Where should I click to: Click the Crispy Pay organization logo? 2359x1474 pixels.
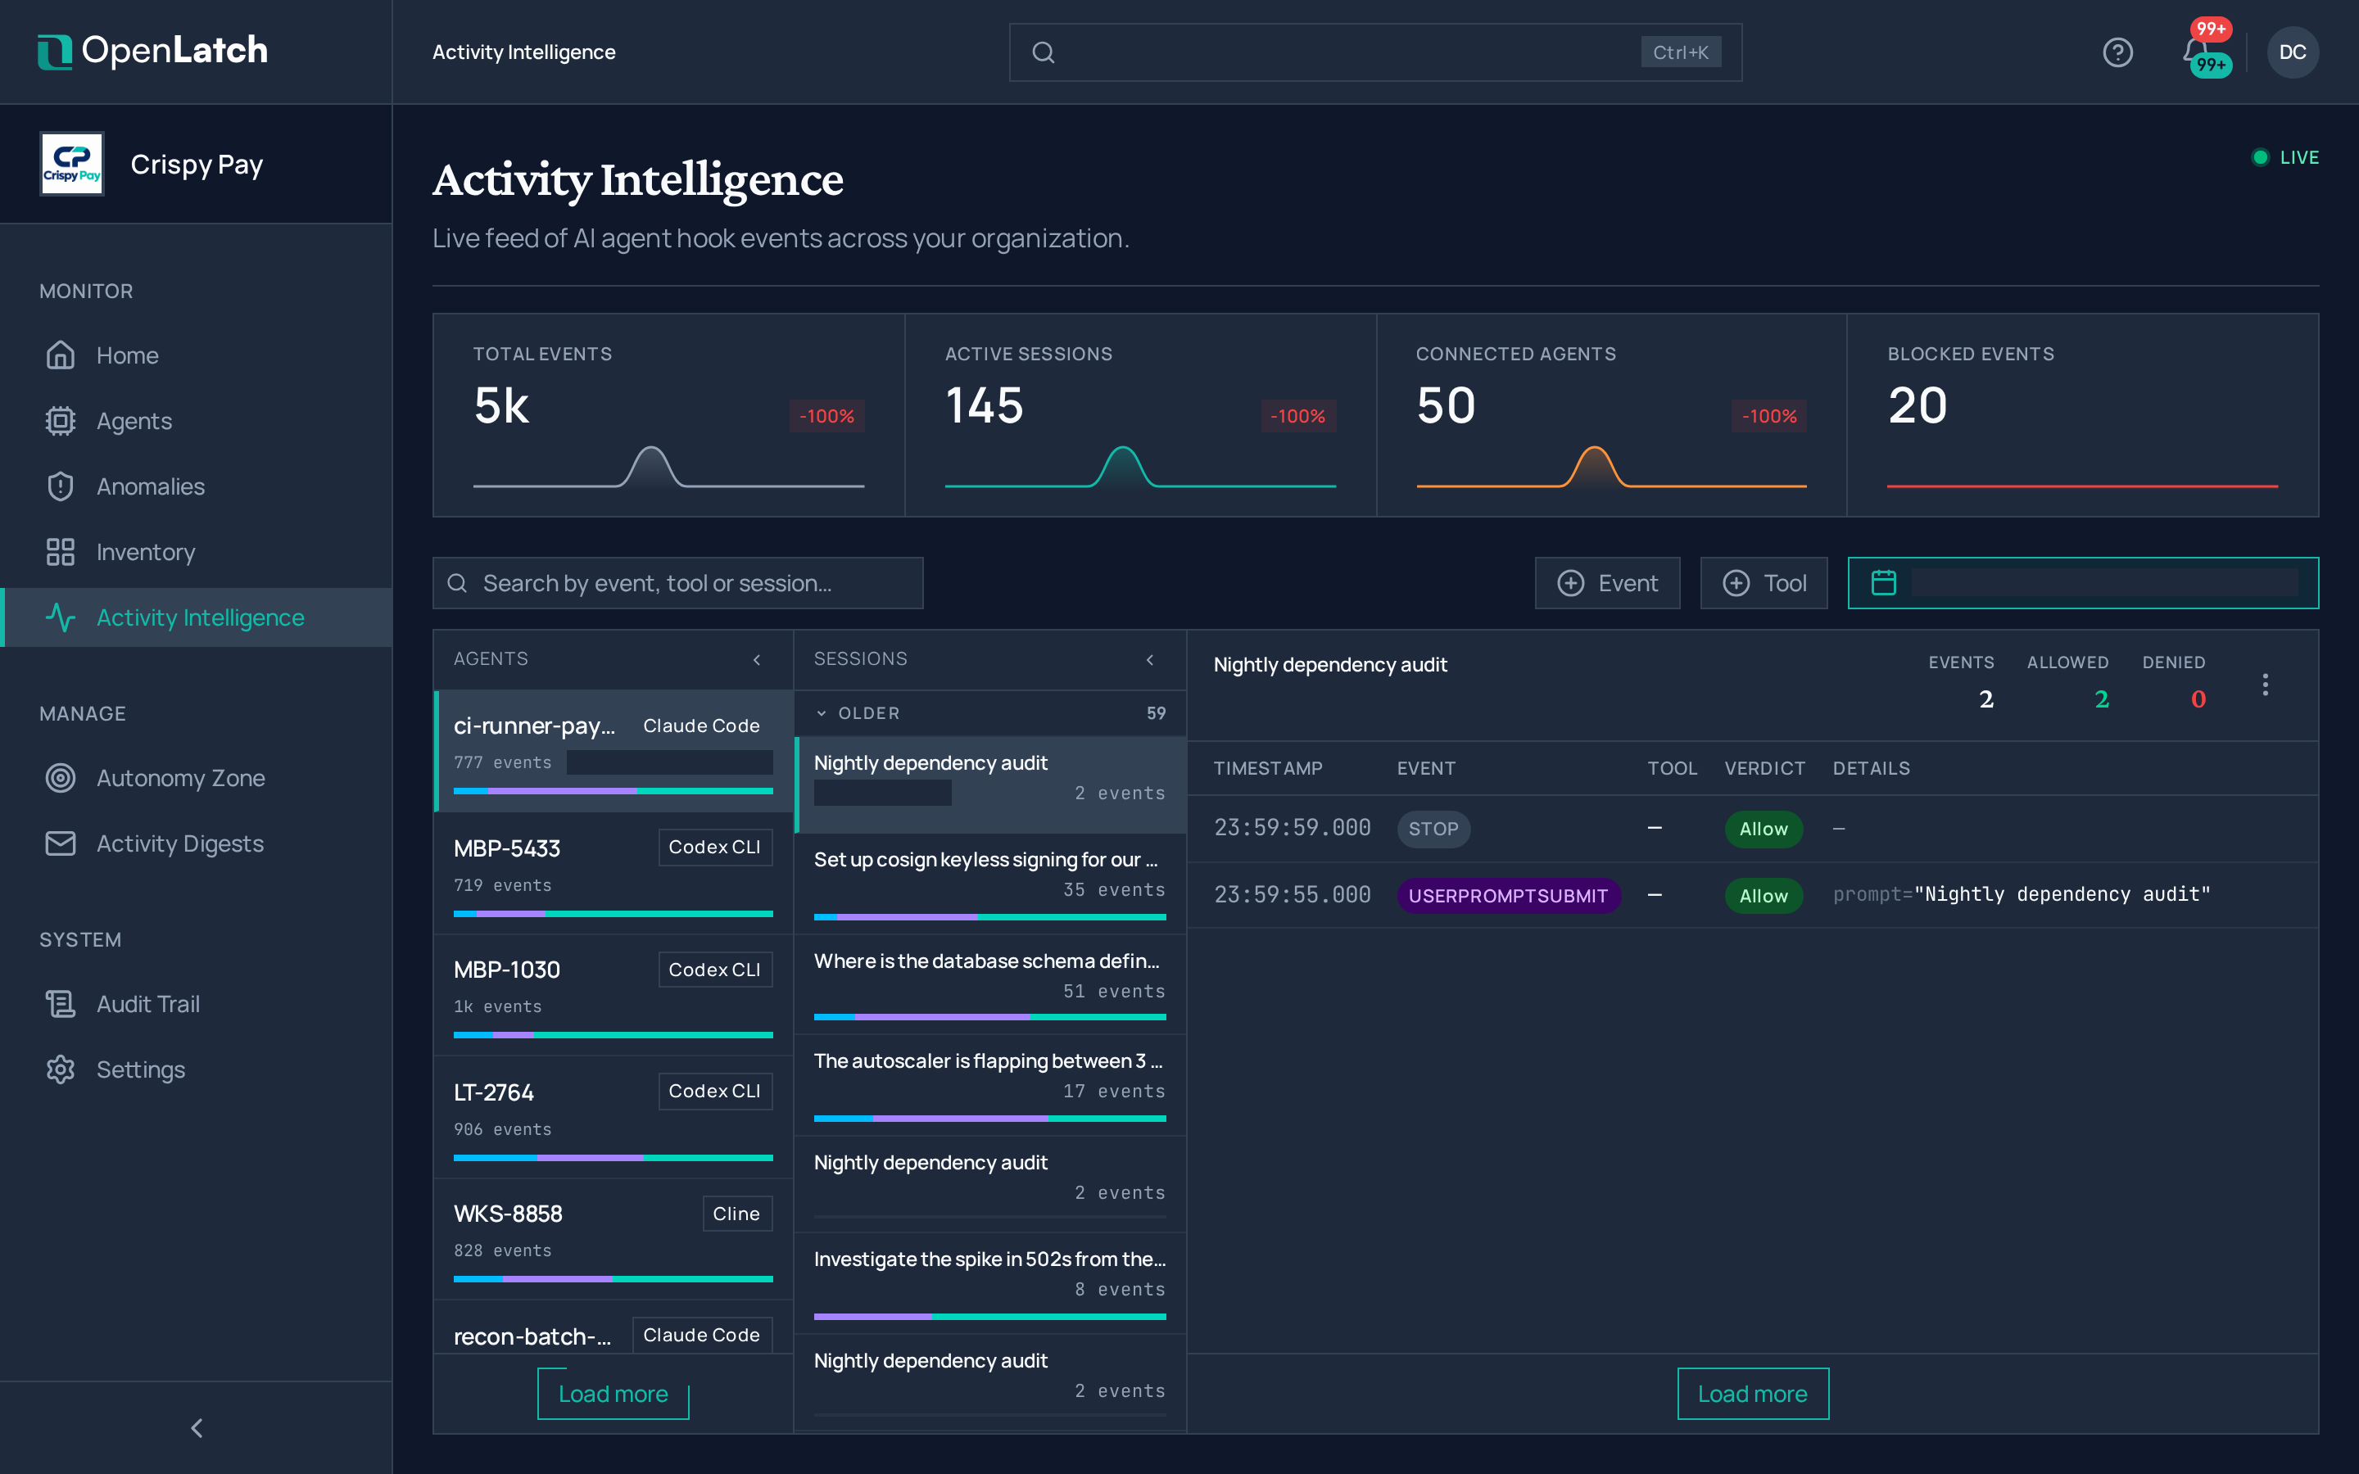72,164
